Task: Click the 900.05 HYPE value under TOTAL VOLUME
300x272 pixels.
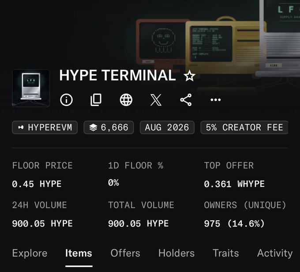Action: click(139, 223)
